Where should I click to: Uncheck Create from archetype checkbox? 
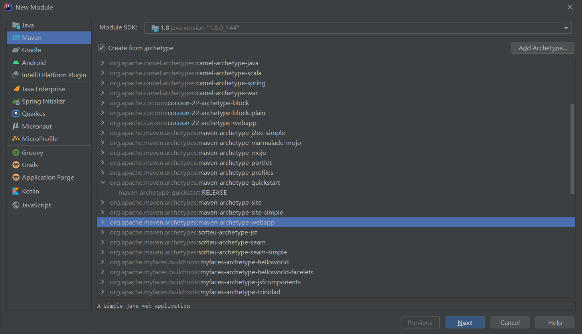(102, 48)
